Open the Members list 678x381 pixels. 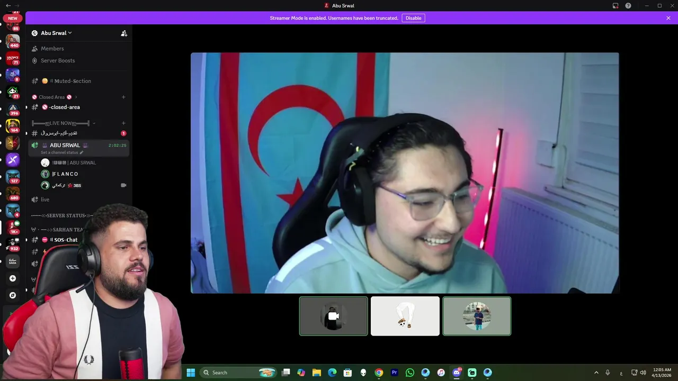[x=52, y=49]
